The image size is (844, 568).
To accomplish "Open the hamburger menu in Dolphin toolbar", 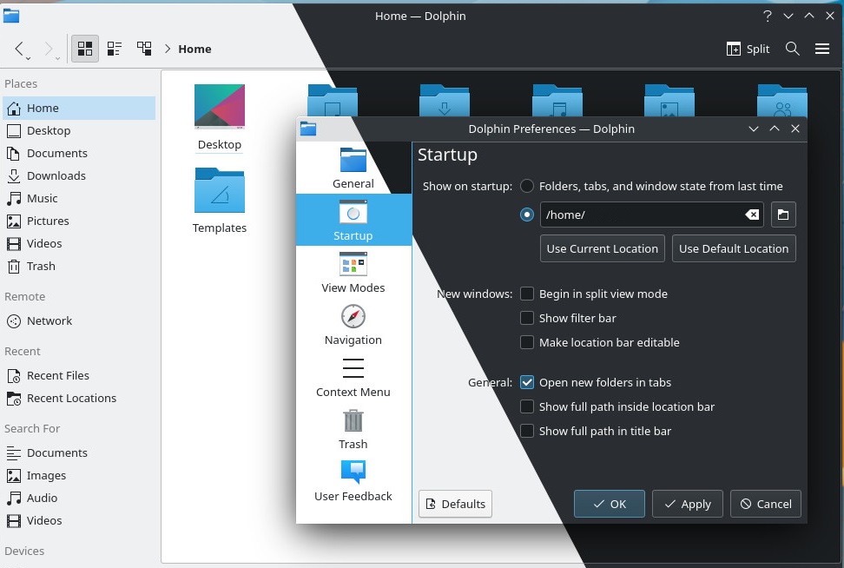I will click(x=822, y=49).
